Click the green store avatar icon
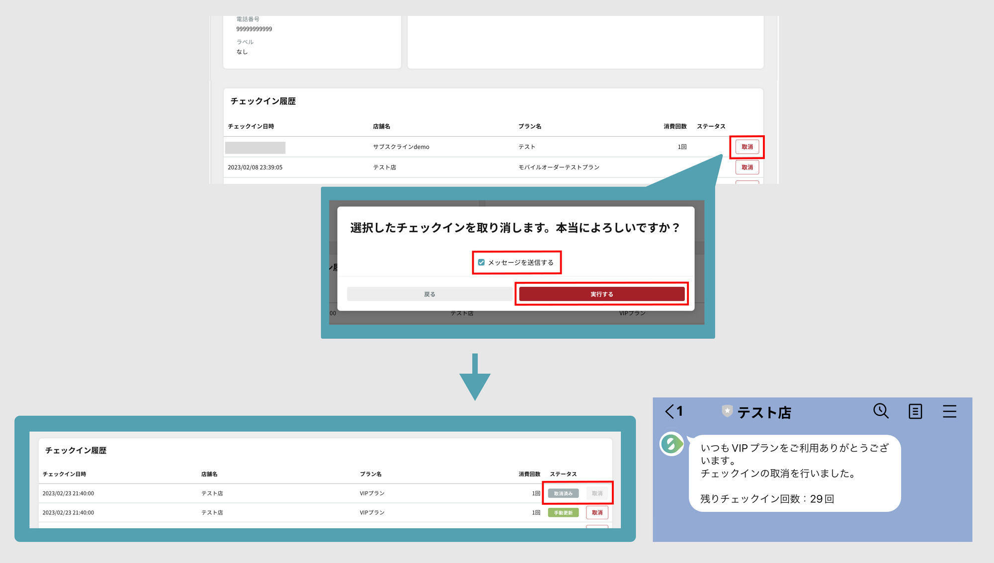This screenshot has height=563, width=994. click(x=671, y=444)
